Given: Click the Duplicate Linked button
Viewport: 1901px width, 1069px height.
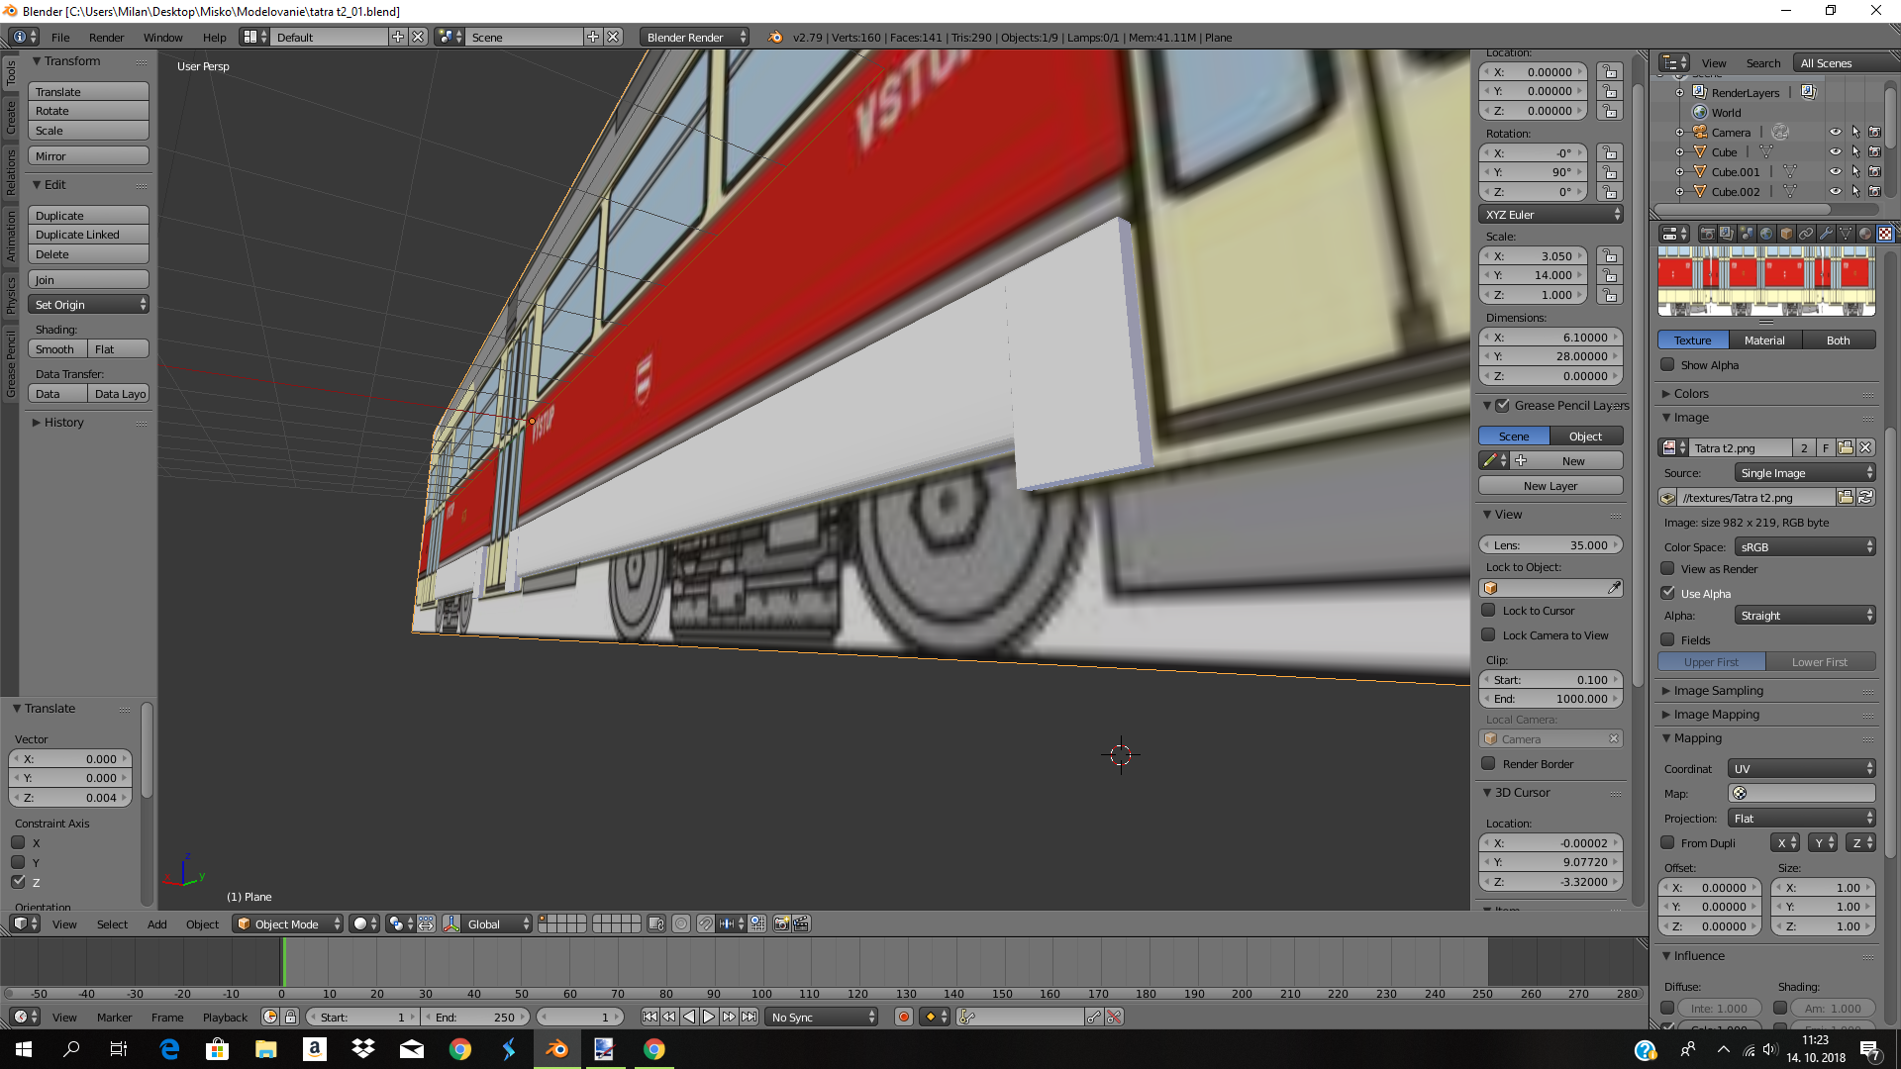Looking at the screenshot, I should (88, 235).
